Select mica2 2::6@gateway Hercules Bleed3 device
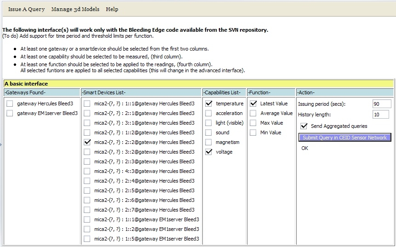This screenshot has width=396, height=247. click(87, 200)
